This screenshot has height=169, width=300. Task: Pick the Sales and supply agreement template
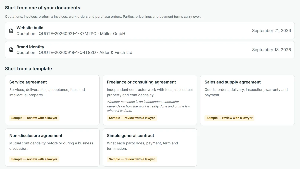click(x=247, y=100)
